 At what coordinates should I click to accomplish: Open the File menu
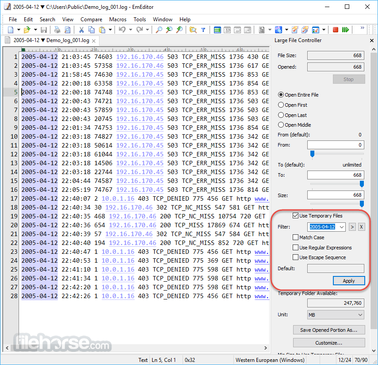(13, 19)
